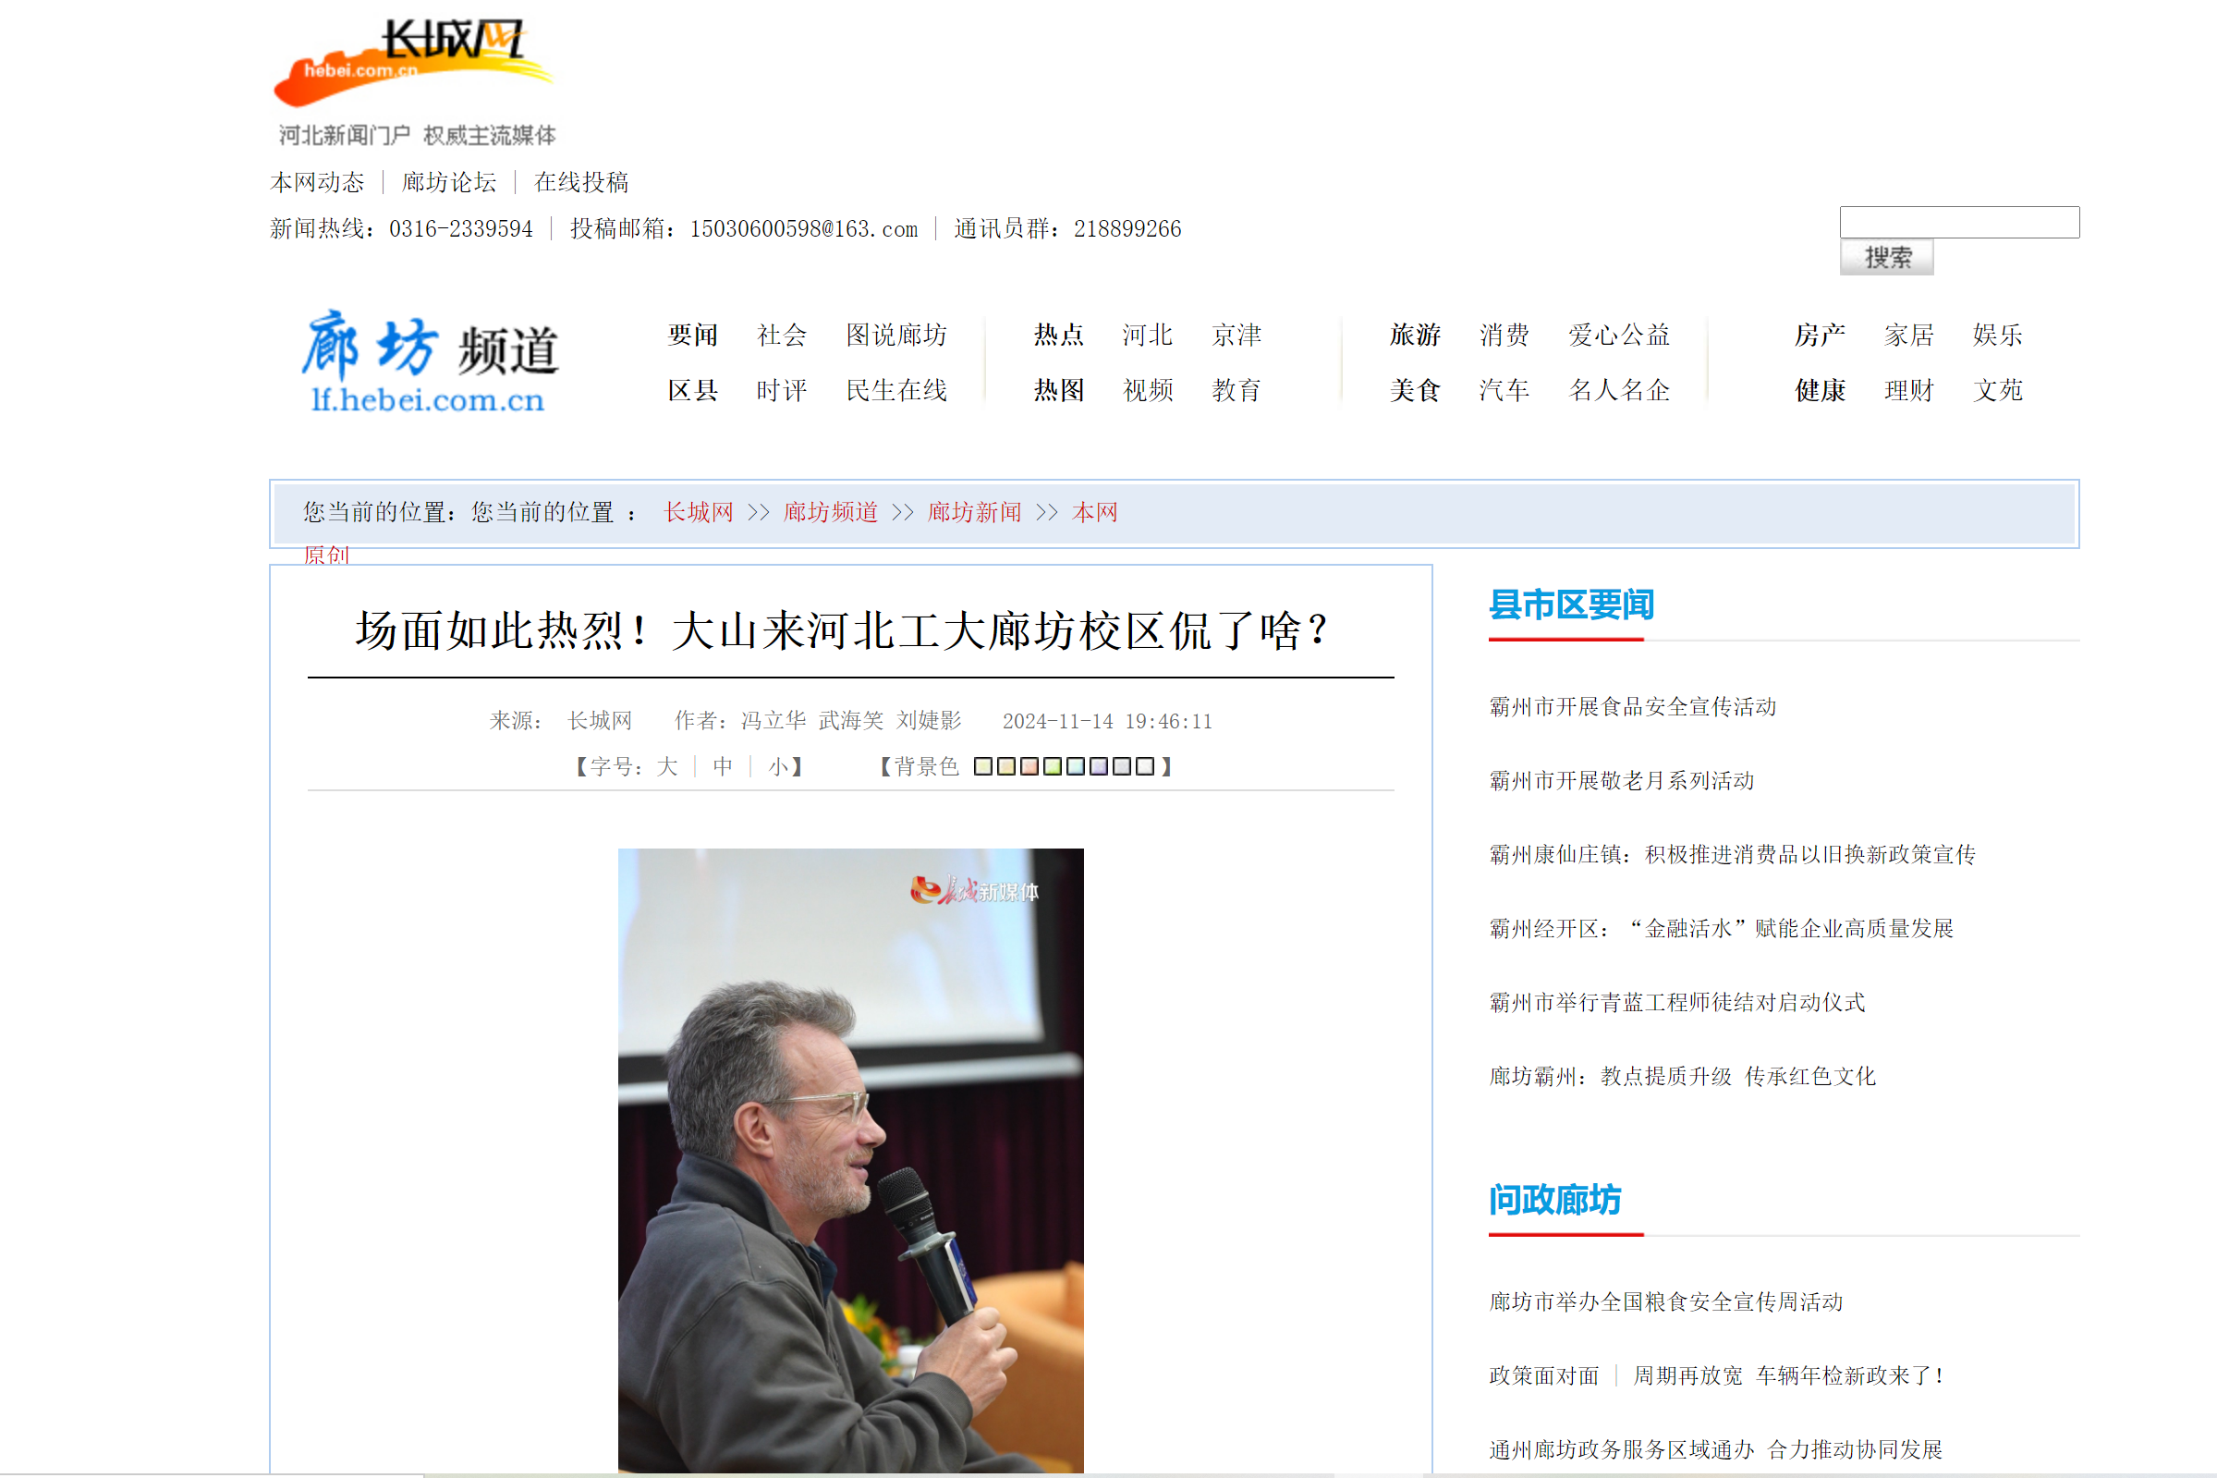Open the 社会 nav item
Screen dimensions: 2217x1478
(782, 335)
